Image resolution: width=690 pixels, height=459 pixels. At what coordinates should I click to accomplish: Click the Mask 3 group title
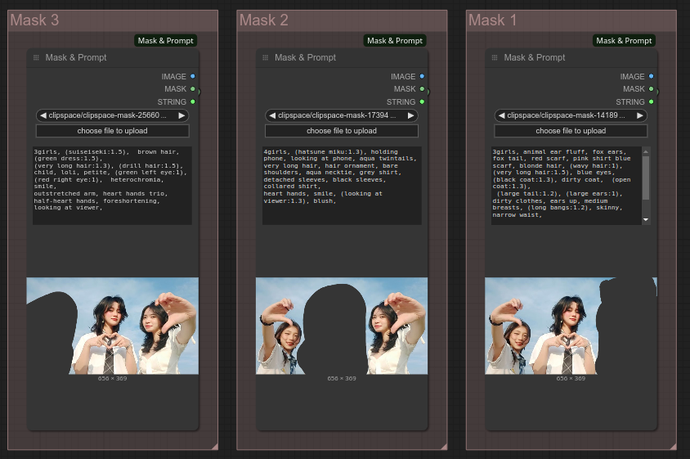(34, 20)
